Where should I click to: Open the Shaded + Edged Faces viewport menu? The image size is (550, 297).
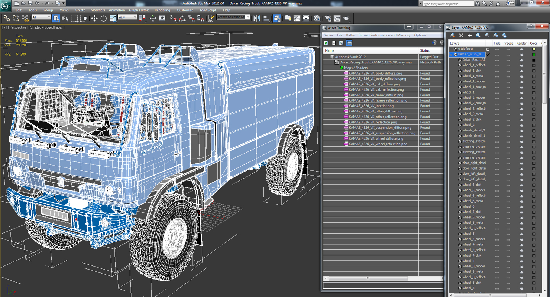(47, 27)
